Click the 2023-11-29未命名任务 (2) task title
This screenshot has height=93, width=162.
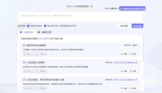click(x=80, y=6)
